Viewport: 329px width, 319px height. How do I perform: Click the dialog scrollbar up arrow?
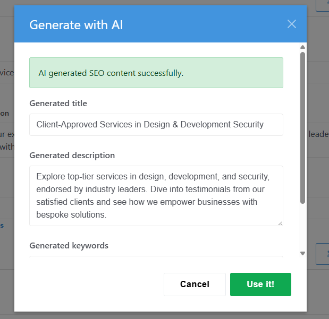[x=302, y=47]
